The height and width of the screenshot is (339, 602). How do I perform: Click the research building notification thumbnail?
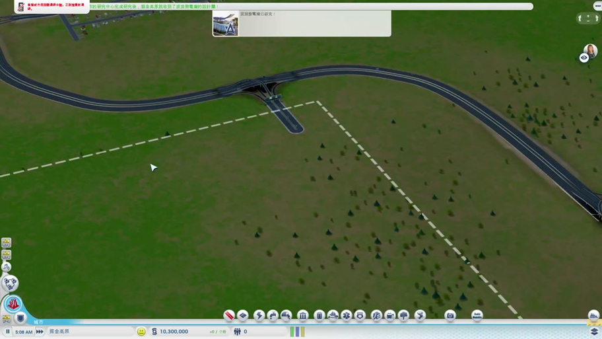click(225, 23)
